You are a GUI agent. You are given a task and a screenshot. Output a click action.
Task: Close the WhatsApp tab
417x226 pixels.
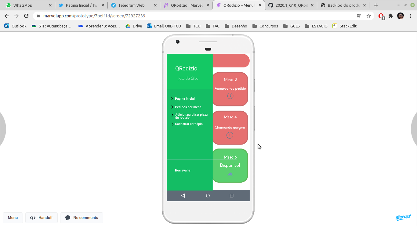50,5
